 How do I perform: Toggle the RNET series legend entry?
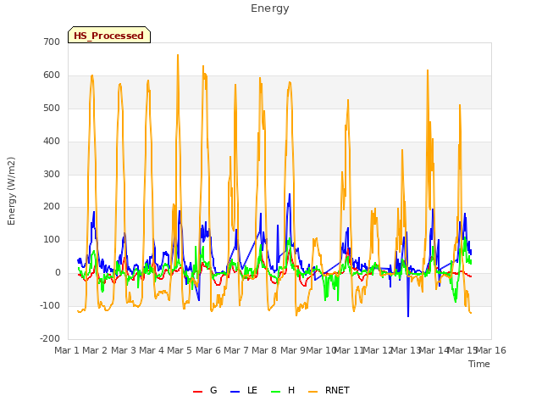pyautogui.click(x=329, y=390)
